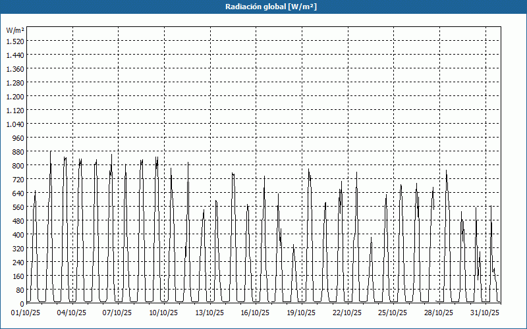
Task: Pick the 880 y-axis value
Action: 17,152
